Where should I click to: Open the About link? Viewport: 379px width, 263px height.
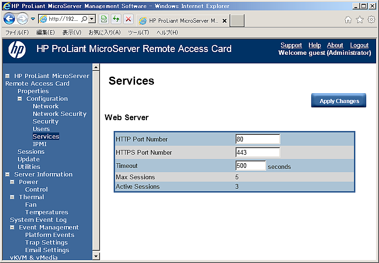coord(335,45)
